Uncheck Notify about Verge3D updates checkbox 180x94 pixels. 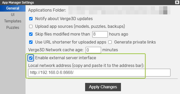click(31, 19)
